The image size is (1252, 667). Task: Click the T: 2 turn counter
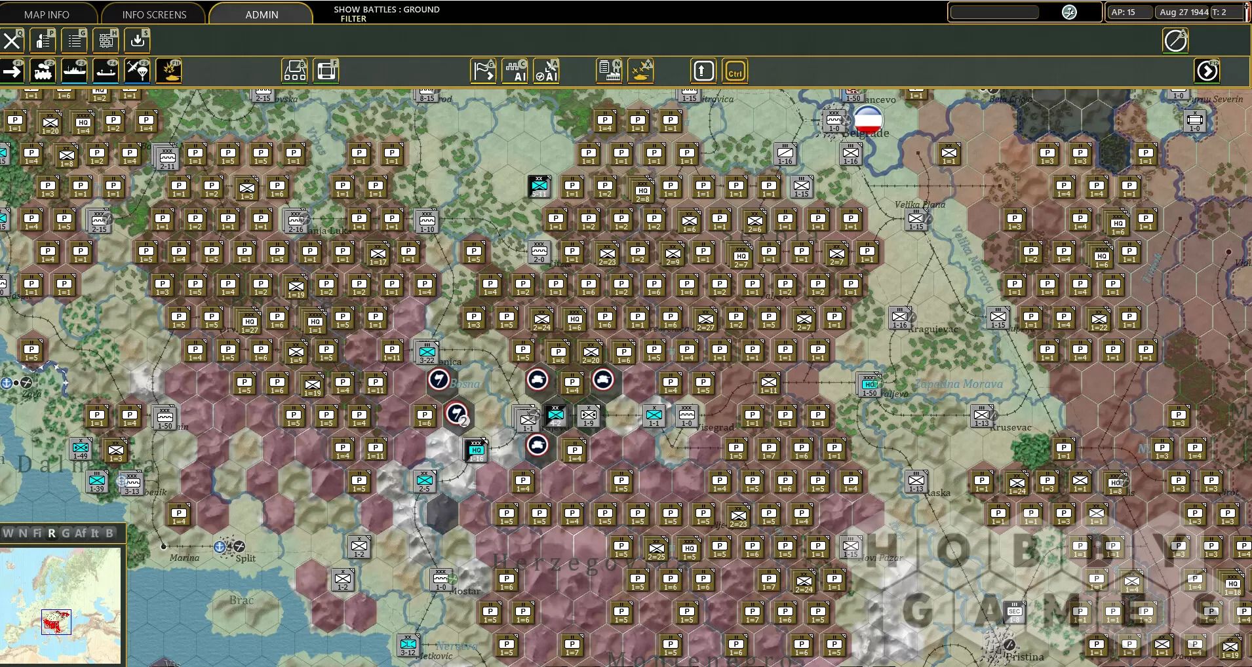coord(1226,12)
